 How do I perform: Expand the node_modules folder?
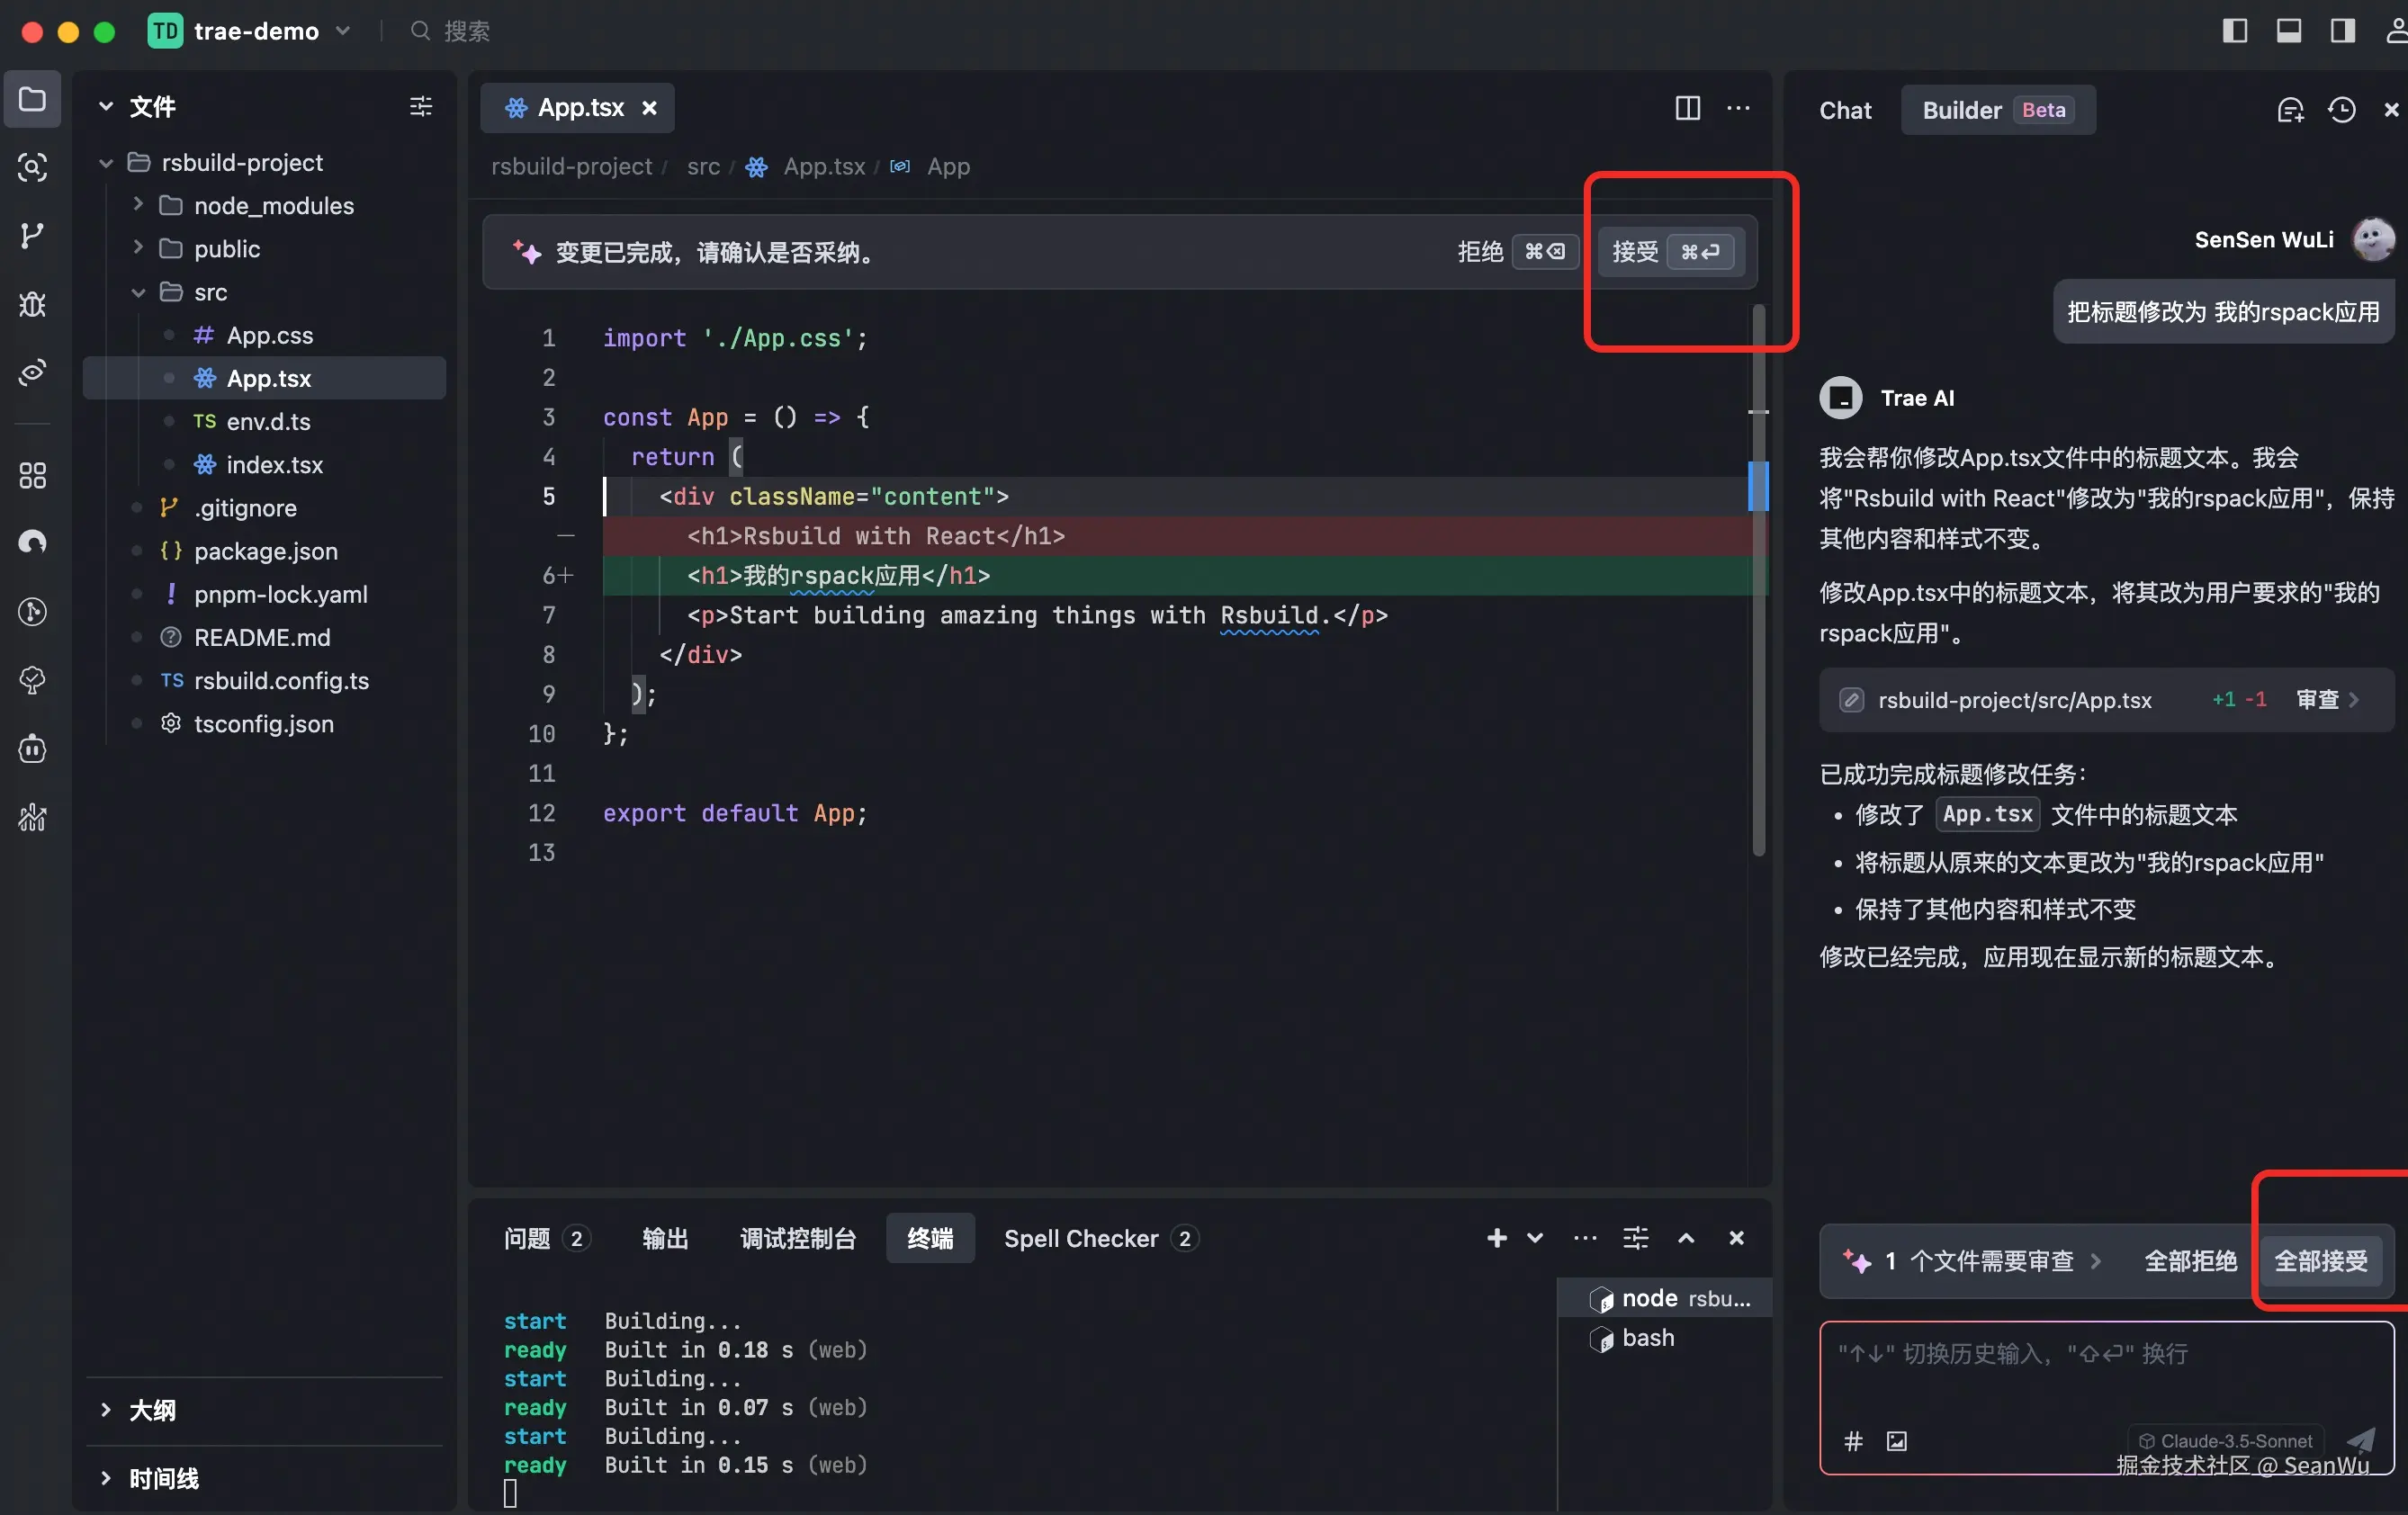[x=138, y=205]
